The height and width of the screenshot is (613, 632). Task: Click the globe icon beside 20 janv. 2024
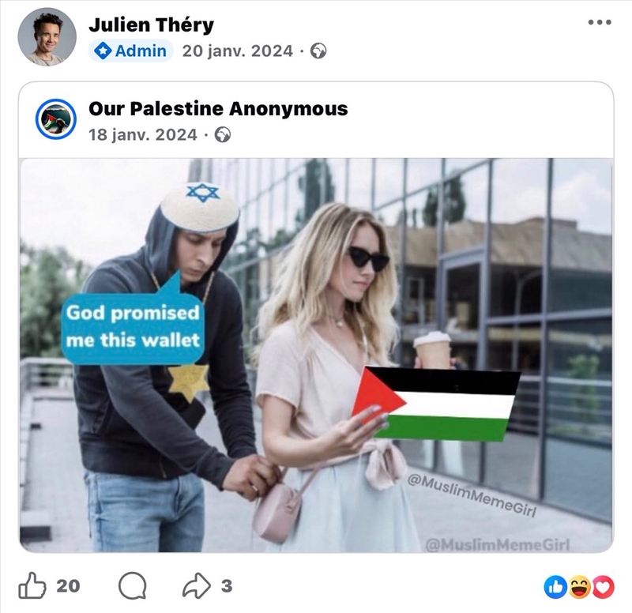(x=318, y=51)
